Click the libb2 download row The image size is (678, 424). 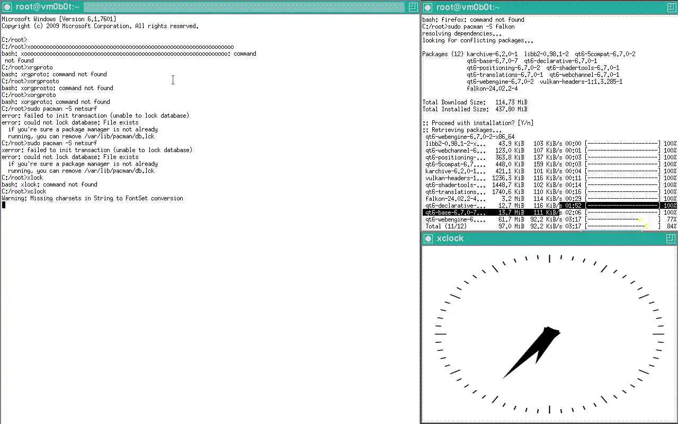(550, 144)
